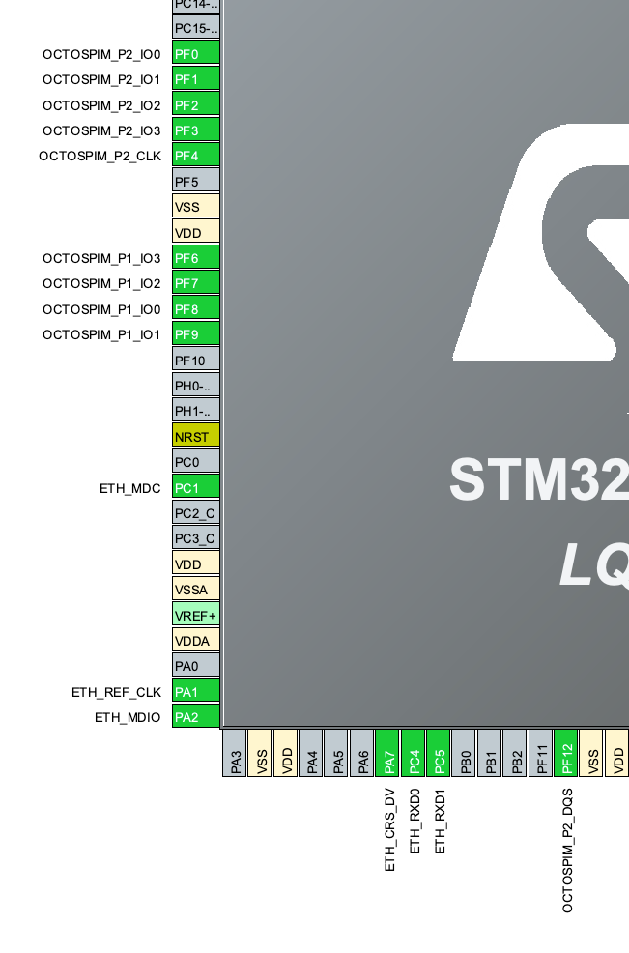Select the PC4 ETH_RXD0 pin

[x=414, y=754]
